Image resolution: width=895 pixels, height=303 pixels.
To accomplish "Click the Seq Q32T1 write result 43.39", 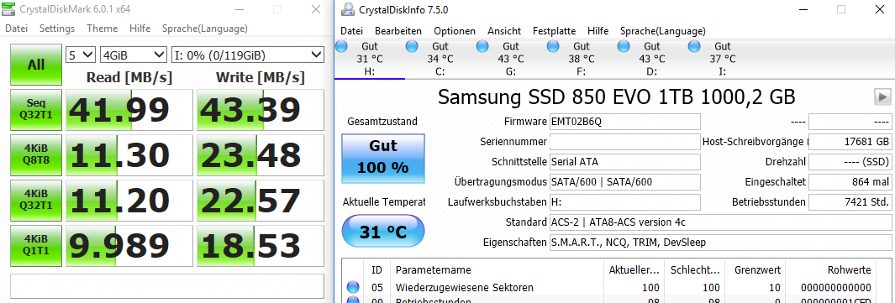I will (x=261, y=110).
